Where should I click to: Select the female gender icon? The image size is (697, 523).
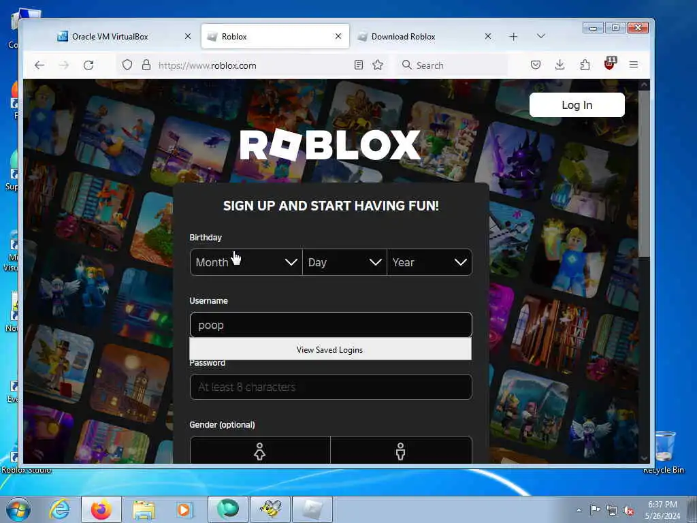click(x=260, y=450)
